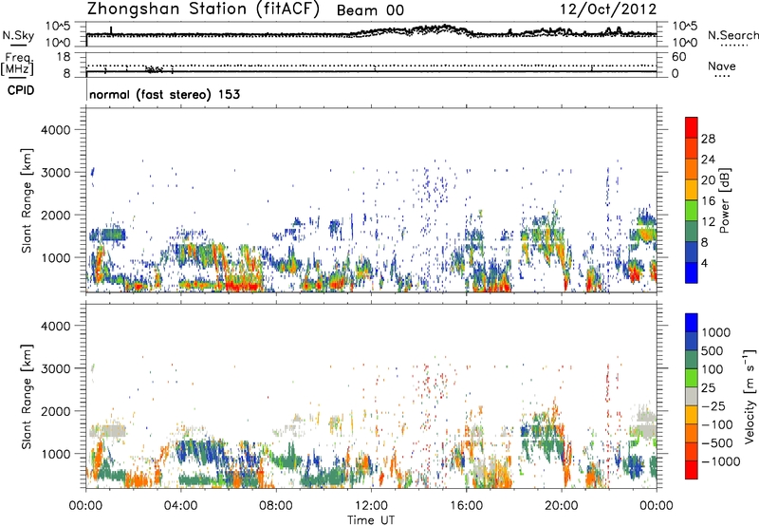Click the Time UT axis title
The image size is (759, 526).
click(x=371, y=520)
